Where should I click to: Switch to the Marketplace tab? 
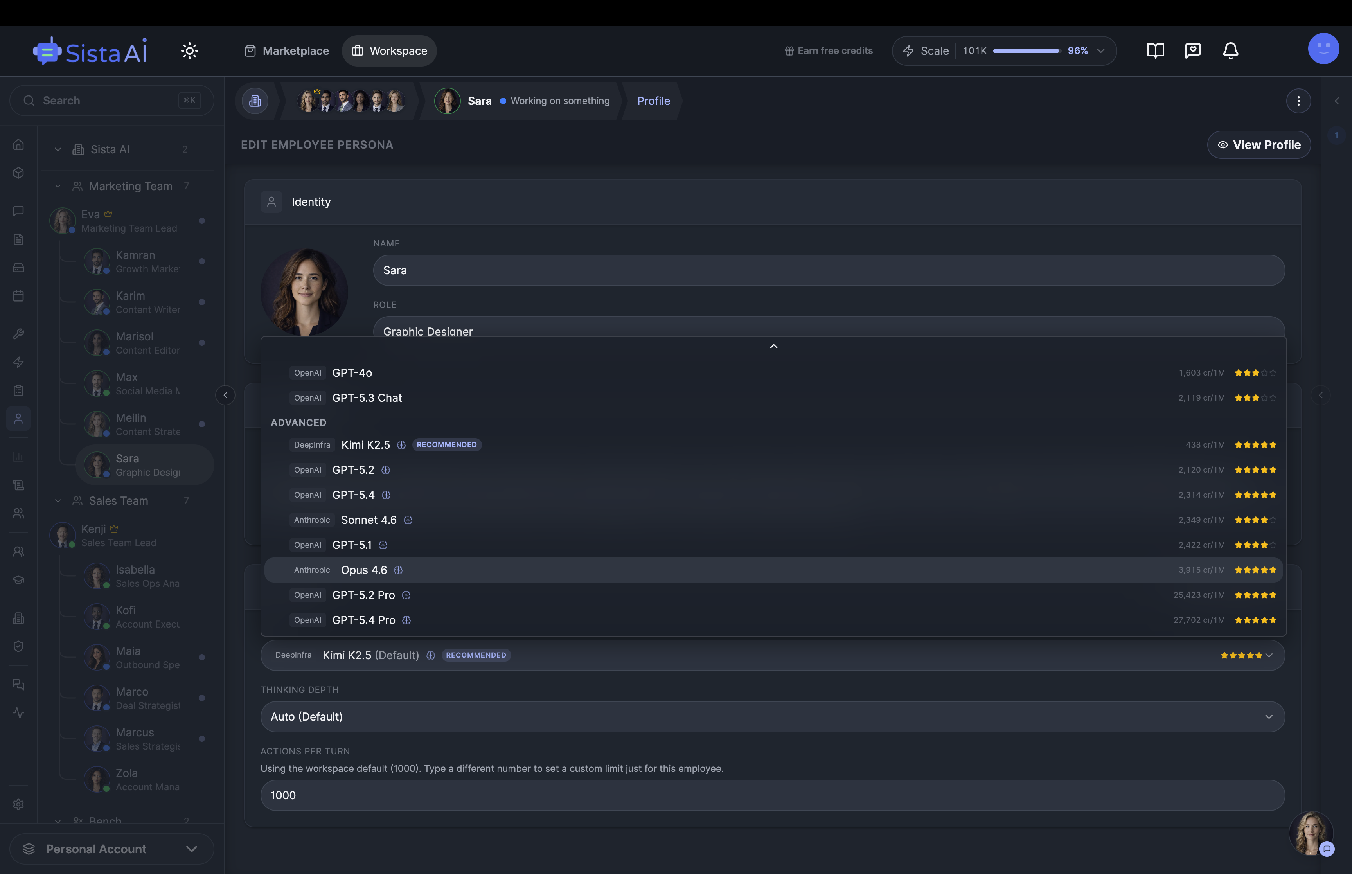click(286, 50)
